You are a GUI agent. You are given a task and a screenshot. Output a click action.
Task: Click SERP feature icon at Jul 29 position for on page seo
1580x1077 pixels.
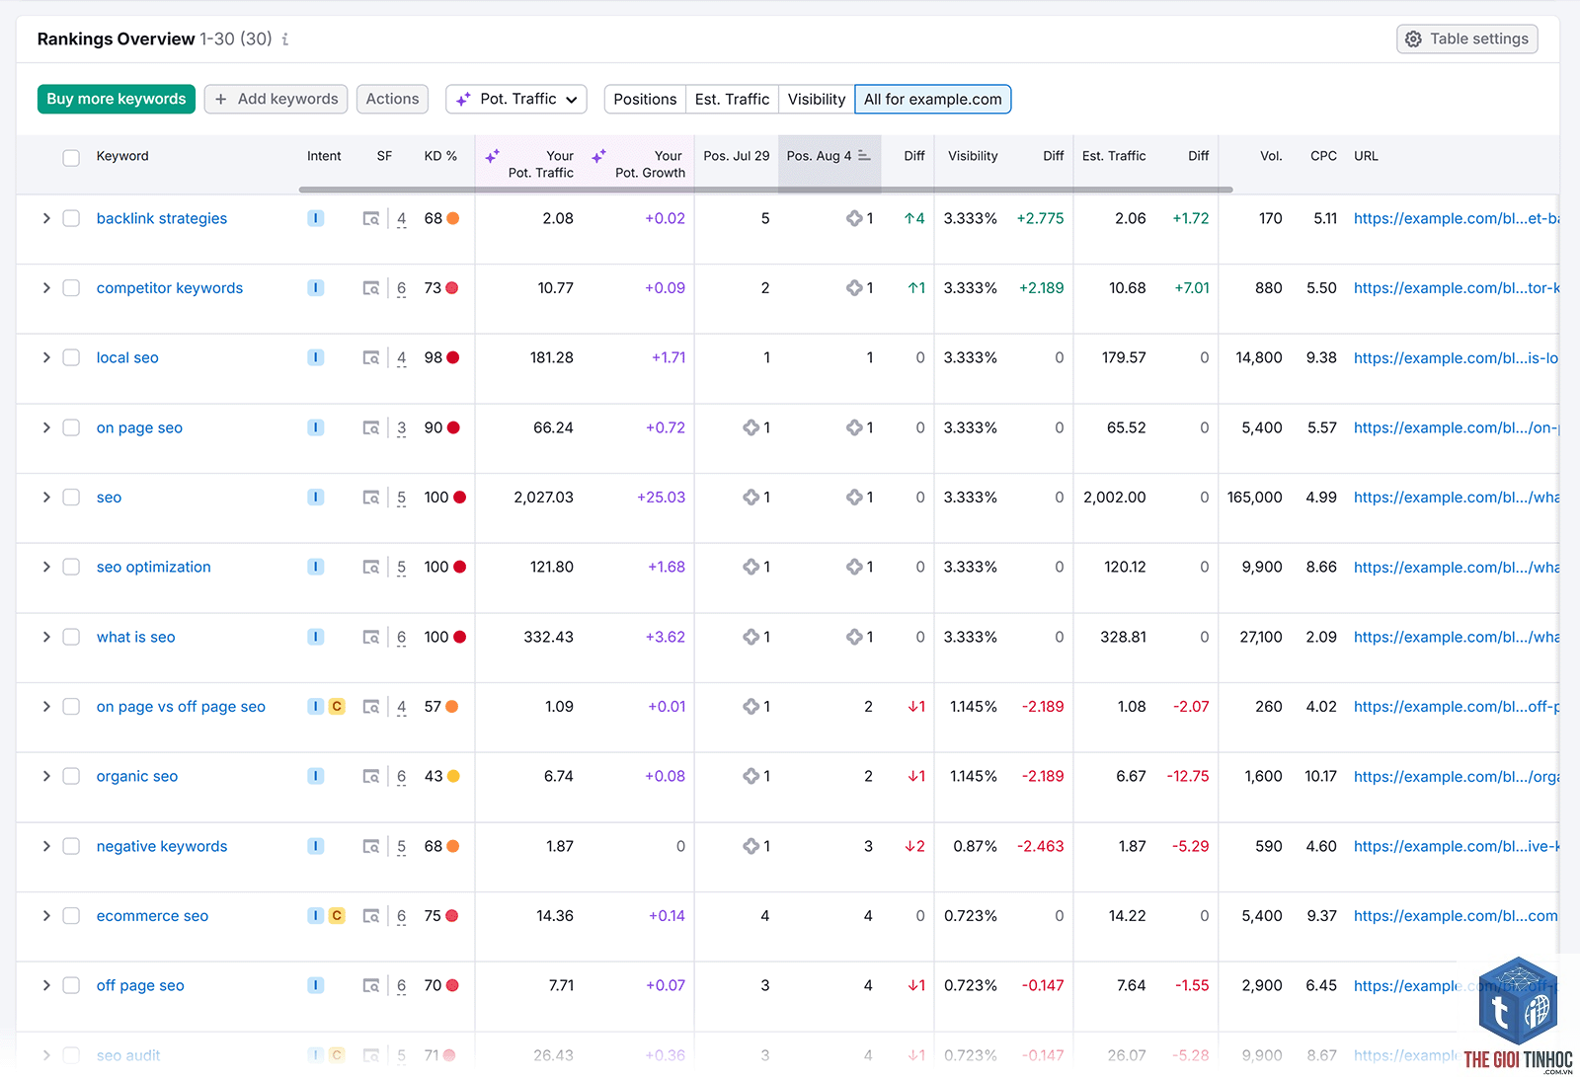pos(751,427)
